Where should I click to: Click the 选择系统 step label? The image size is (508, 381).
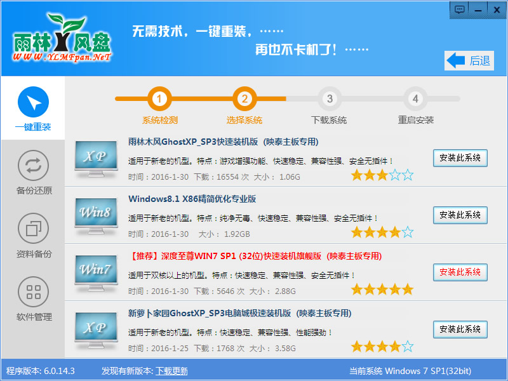(244, 120)
